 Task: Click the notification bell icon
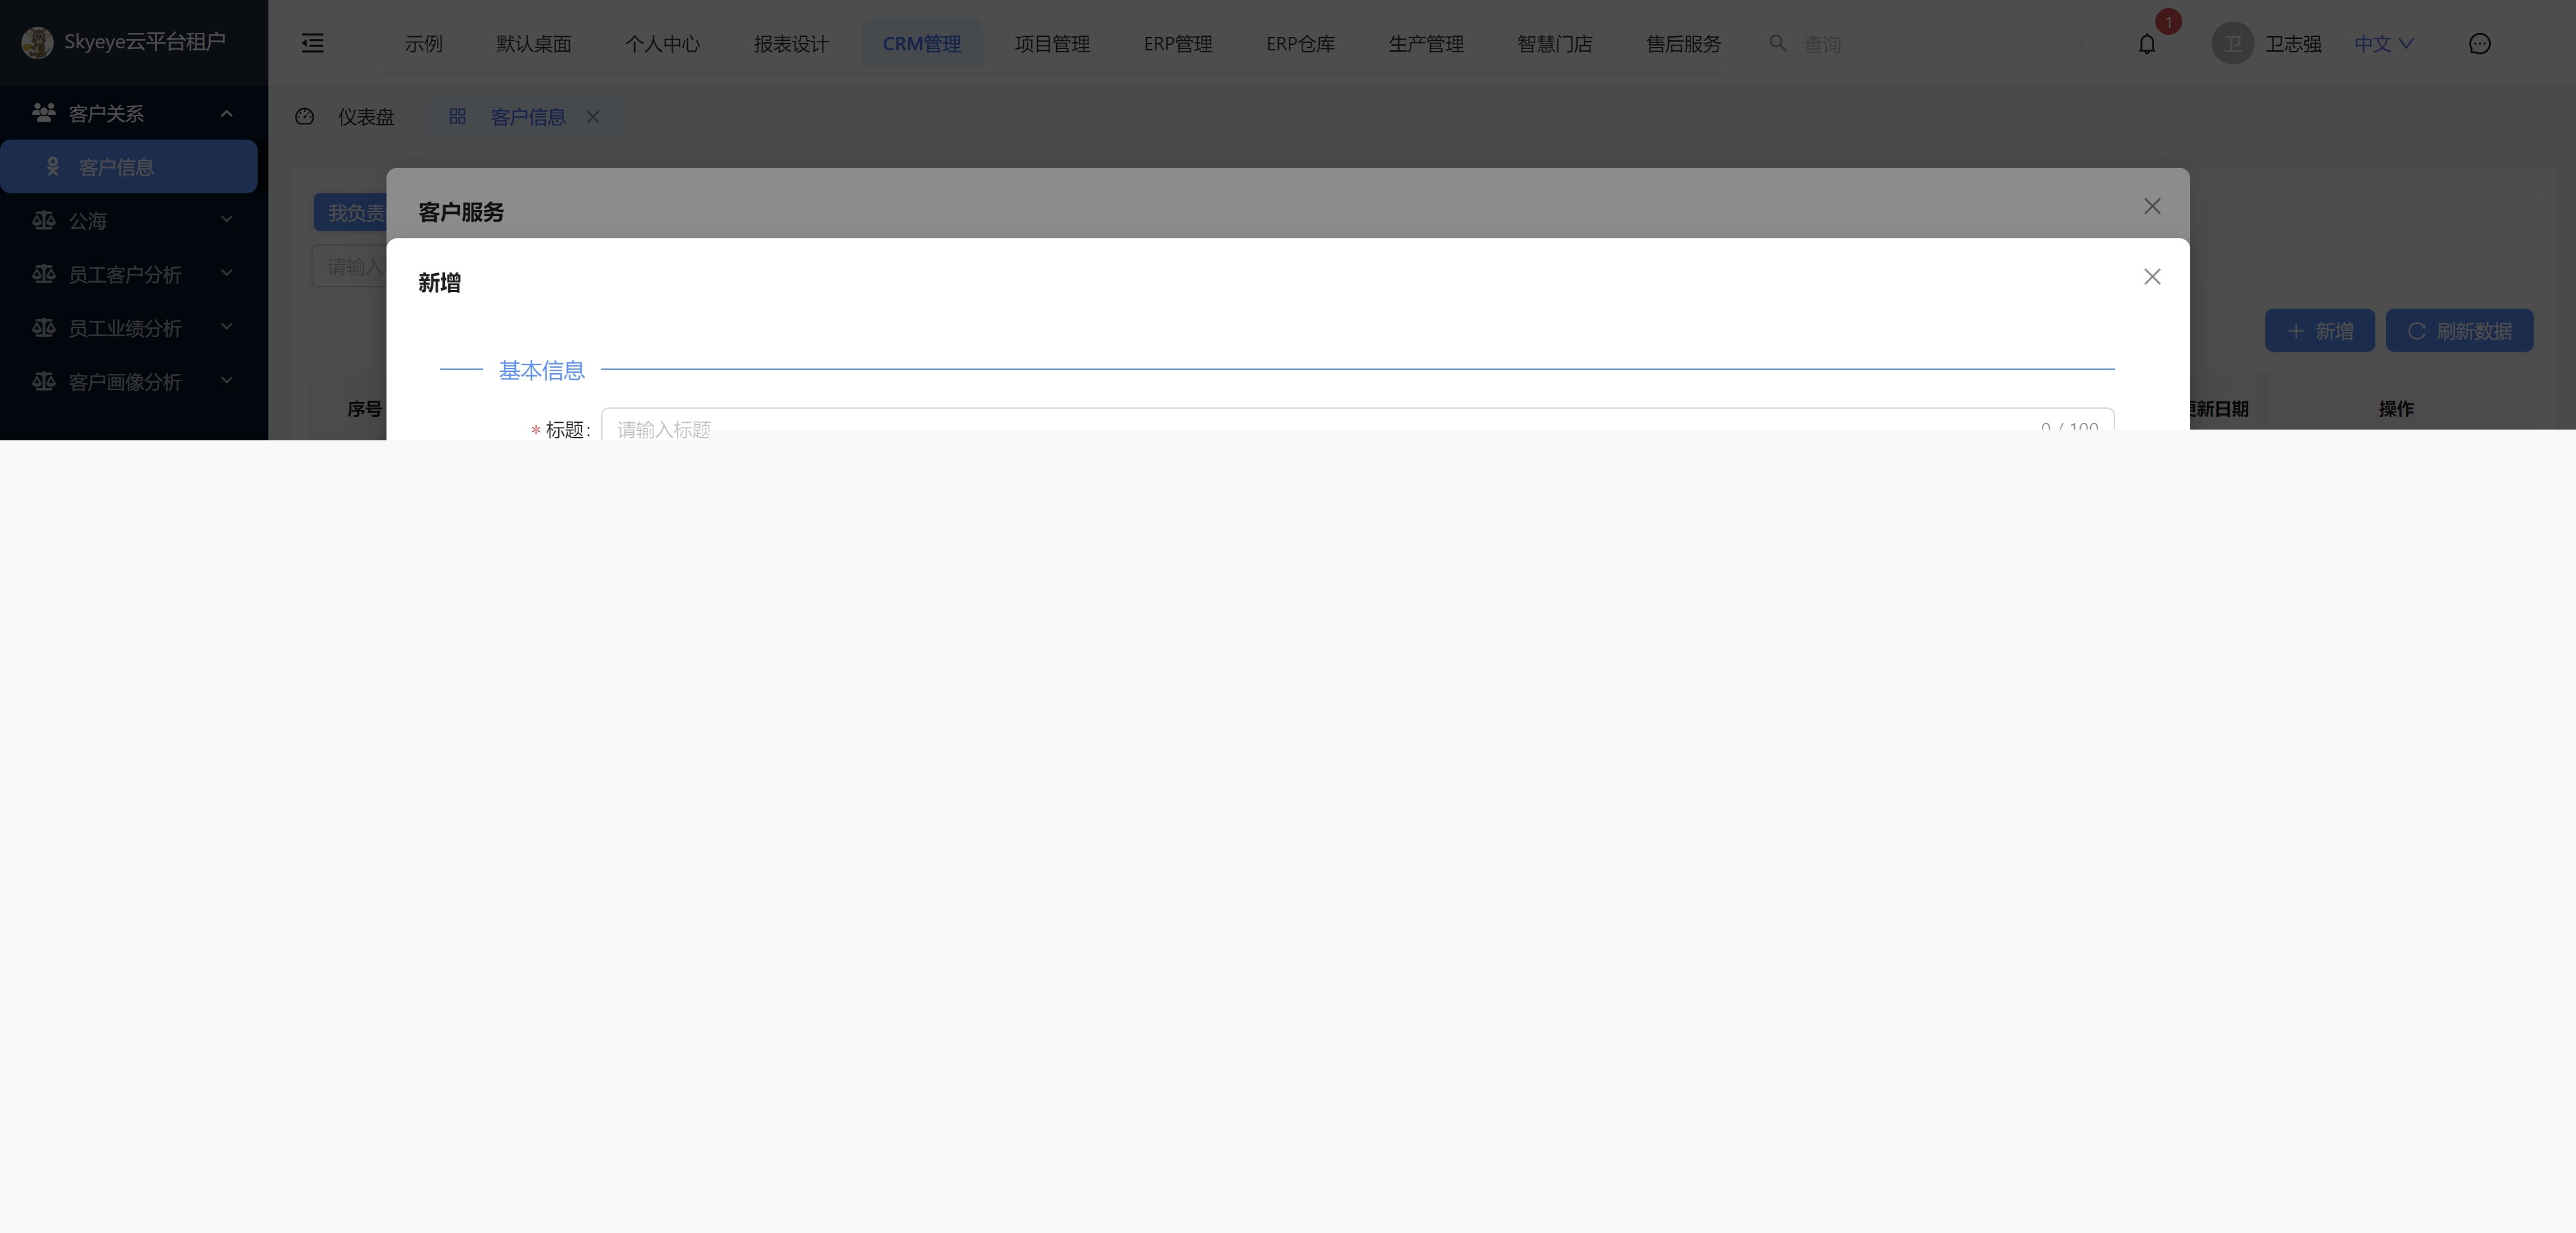point(2147,44)
